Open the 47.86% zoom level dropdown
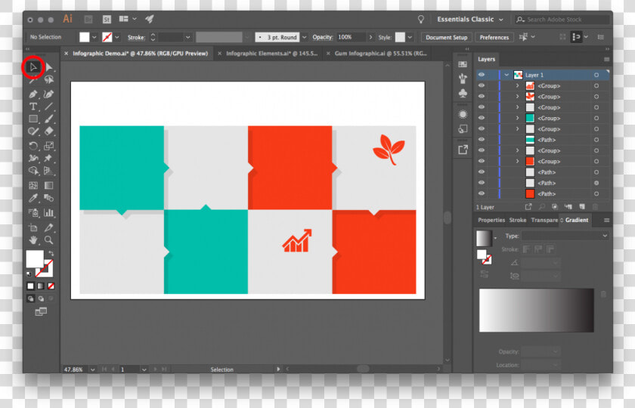The width and height of the screenshot is (635, 408). coord(93,369)
